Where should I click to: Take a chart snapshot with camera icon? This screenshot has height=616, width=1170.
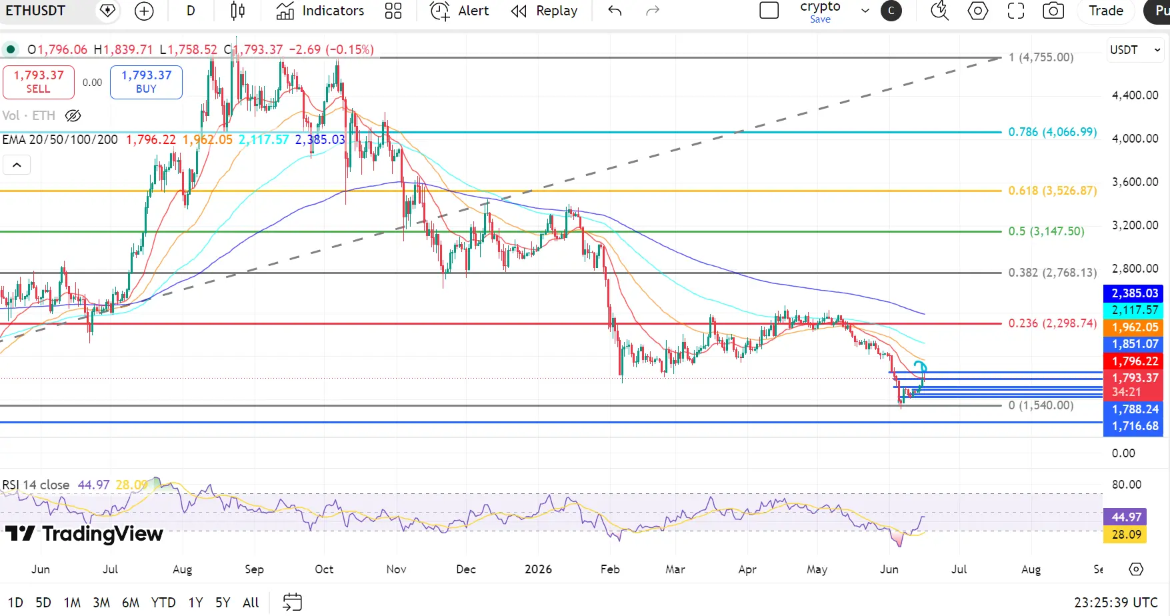tap(1053, 11)
